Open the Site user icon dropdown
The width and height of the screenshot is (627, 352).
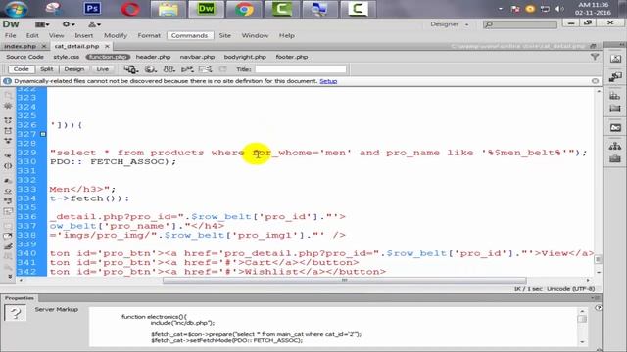94,24
